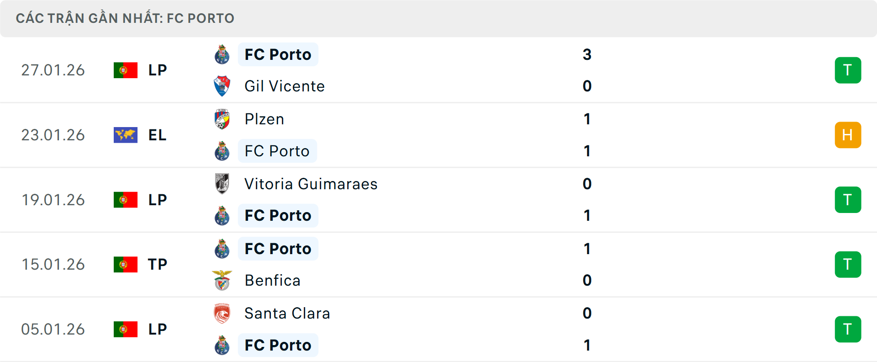This screenshot has width=877, height=362.
Task: Click the FC Porto club crest beside Gil Vicente match
Action: point(222,54)
